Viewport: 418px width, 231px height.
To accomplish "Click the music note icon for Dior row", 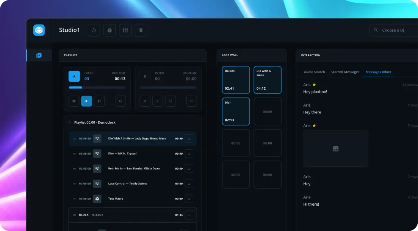I will pos(97,153).
